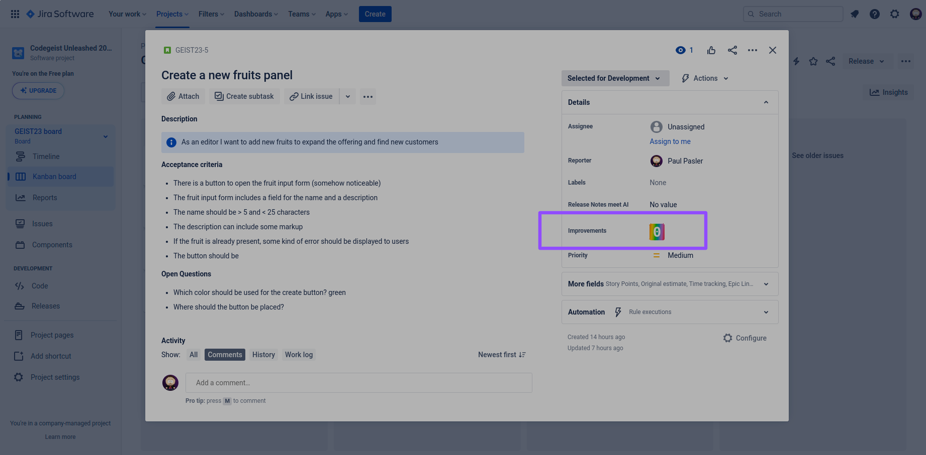Open the Releases sidebar icon
Viewport: 926px width, 455px height.
20,306
